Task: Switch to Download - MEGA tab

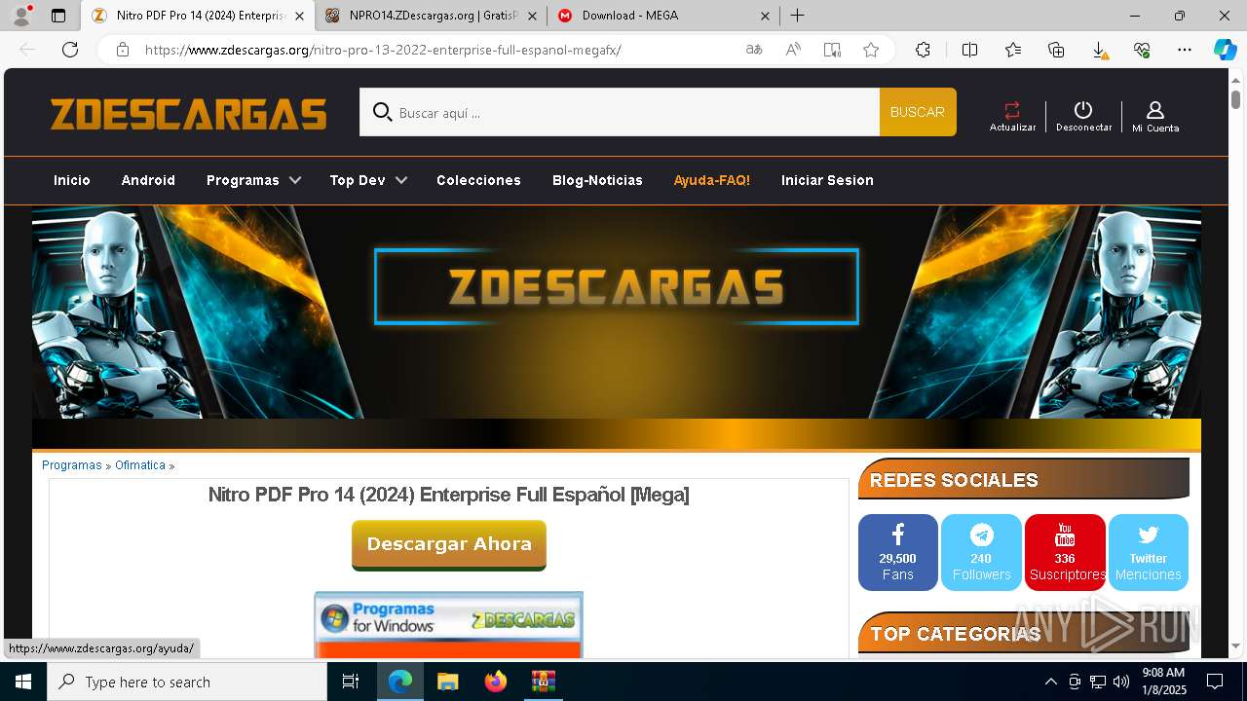Action: click(x=662, y=16)
